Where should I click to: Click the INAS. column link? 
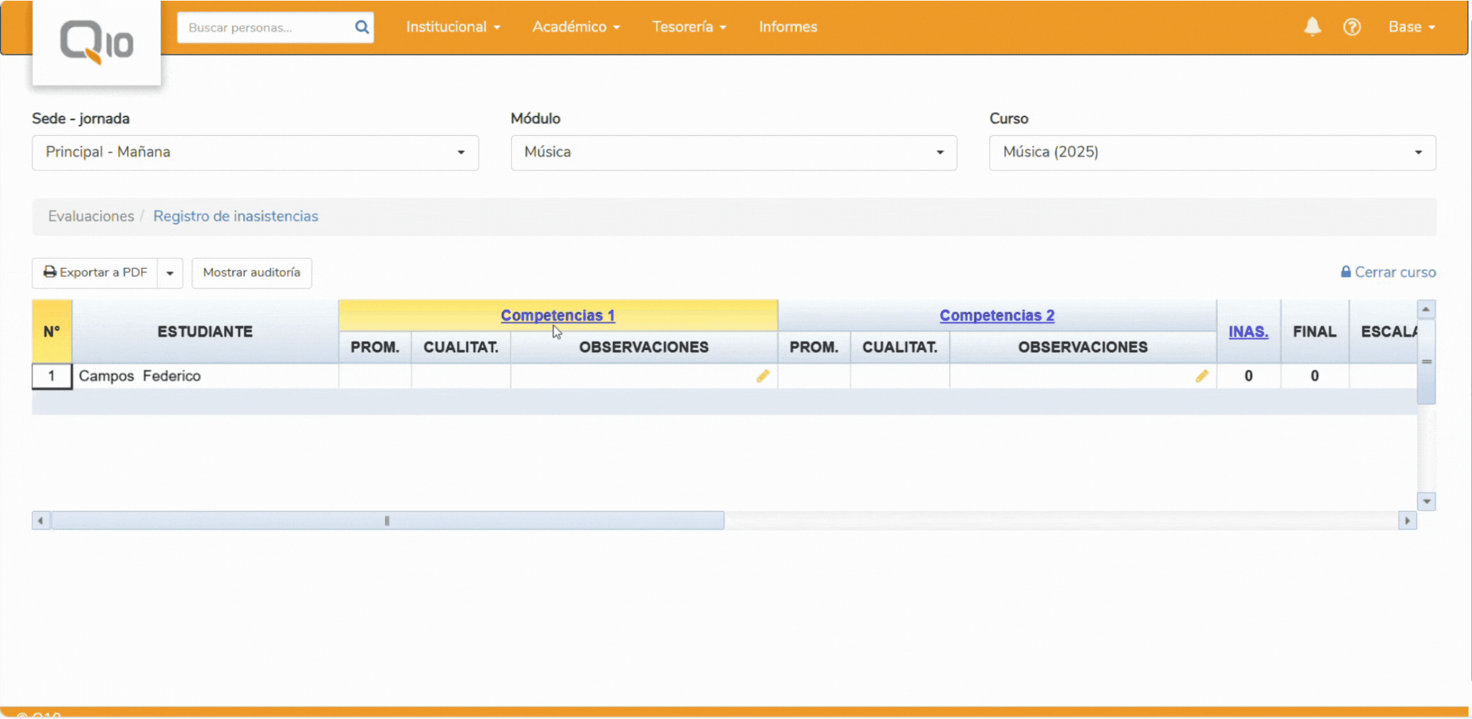1248,331
